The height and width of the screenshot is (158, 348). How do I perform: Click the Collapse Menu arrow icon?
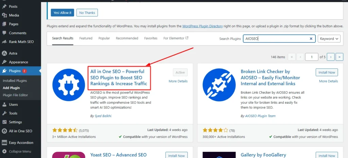tap(4, 152)
